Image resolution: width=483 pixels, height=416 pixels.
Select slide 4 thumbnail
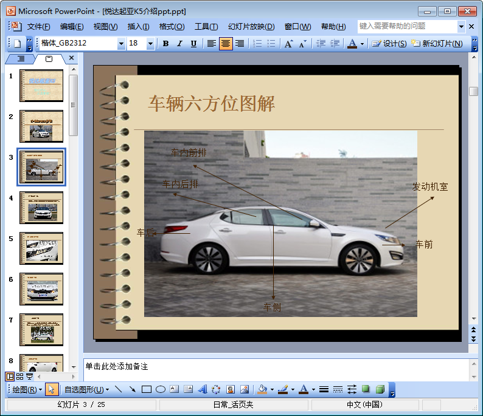coord(41,208)
